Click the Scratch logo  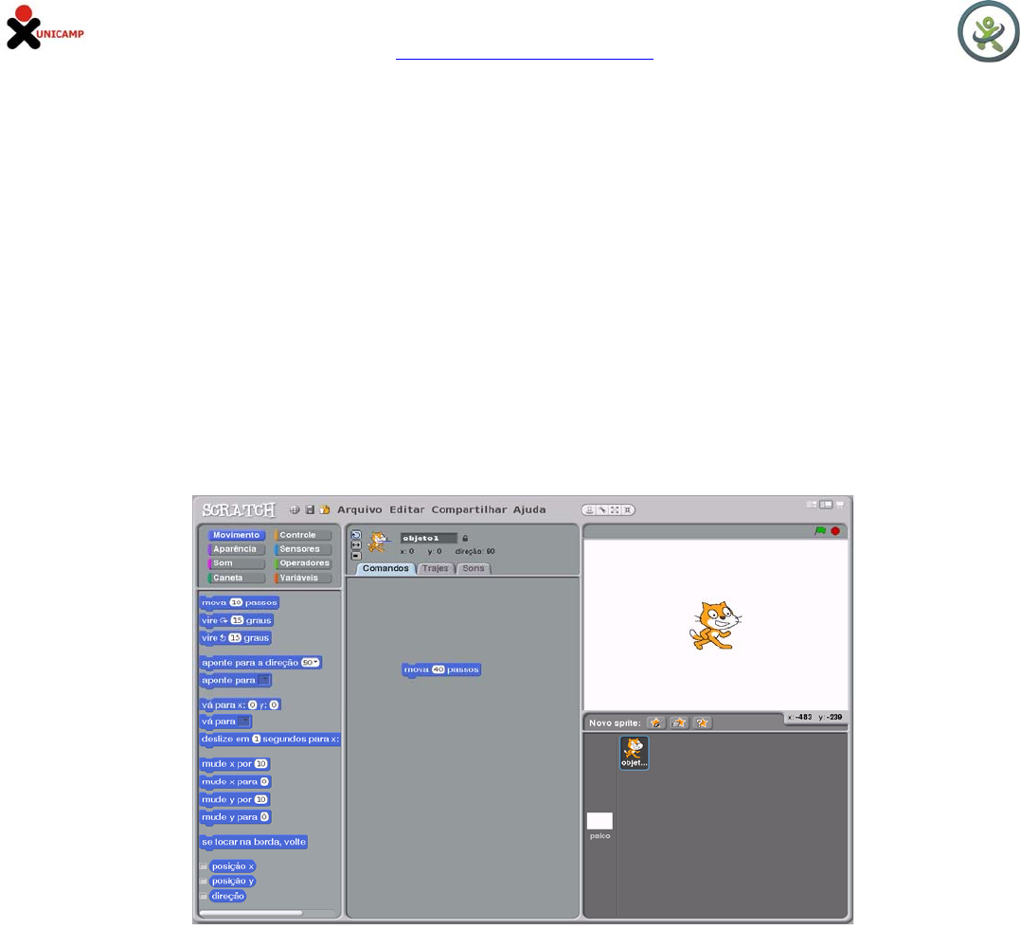click(x=238, y=510)
